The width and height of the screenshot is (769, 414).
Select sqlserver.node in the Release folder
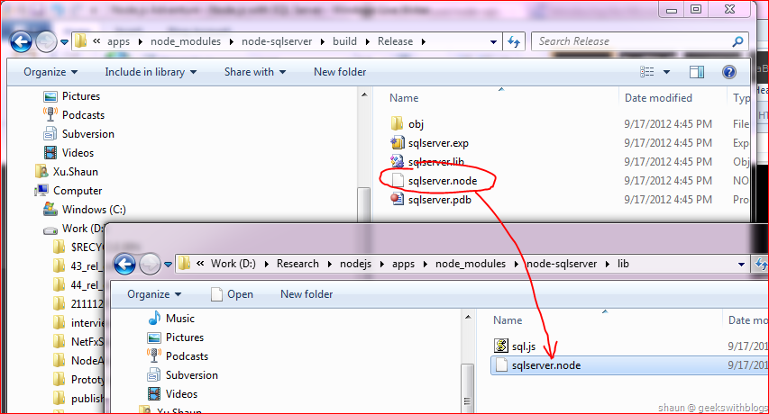click(435, 181)
